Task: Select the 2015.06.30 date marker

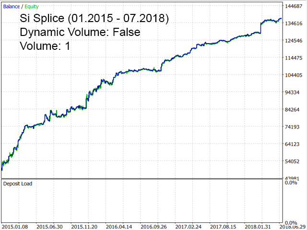Action: click(50, 226)
